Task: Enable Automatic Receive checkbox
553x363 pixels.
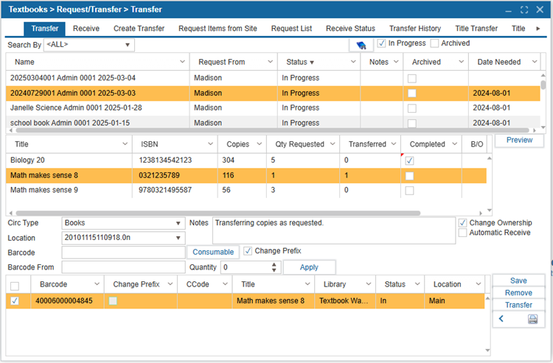Action: [462, 233]
